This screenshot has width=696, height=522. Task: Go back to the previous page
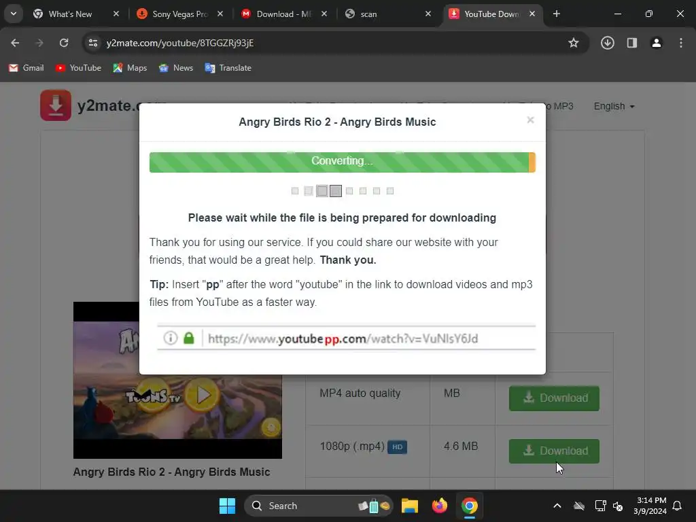pyautogui.click(x=15, y=43)
